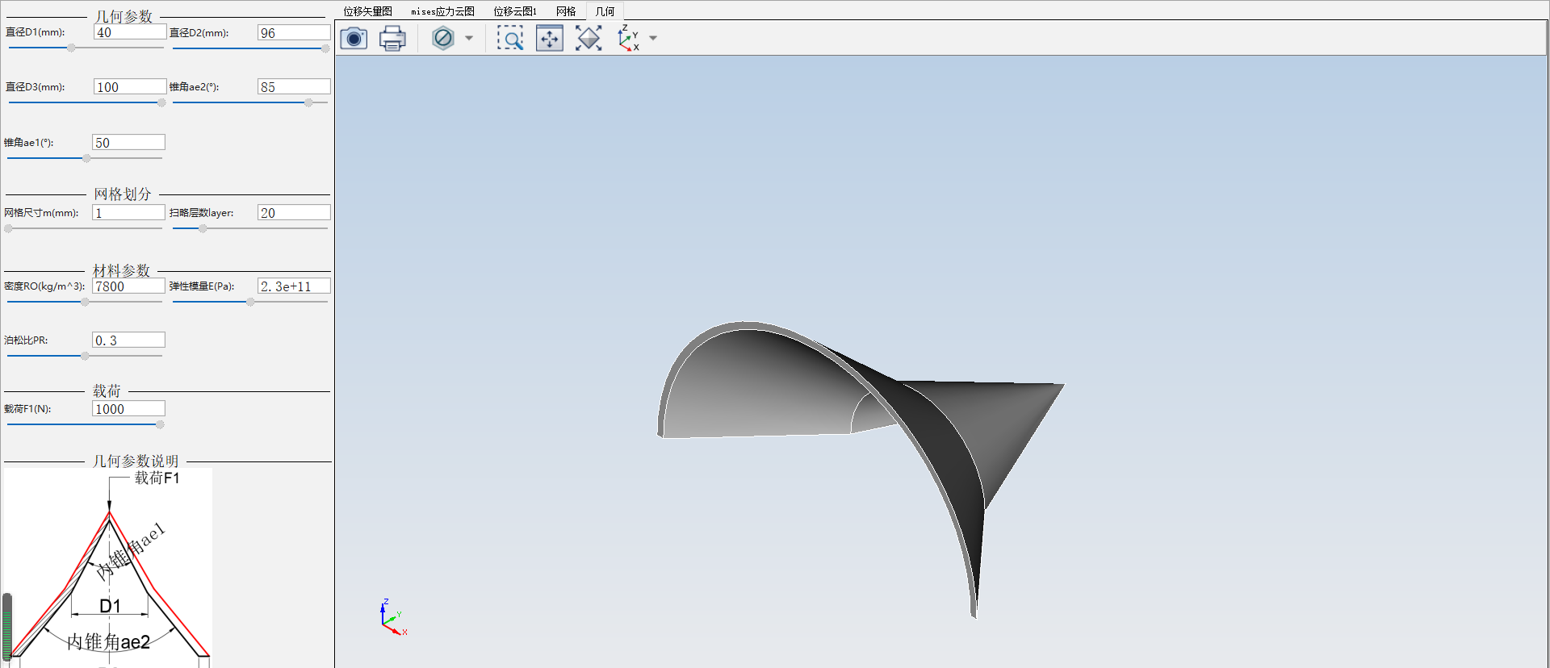Click the camera snapshot icon

(354, 38)
